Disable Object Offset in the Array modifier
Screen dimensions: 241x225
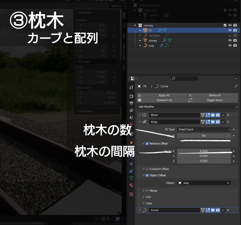click(x=147, y=175)
